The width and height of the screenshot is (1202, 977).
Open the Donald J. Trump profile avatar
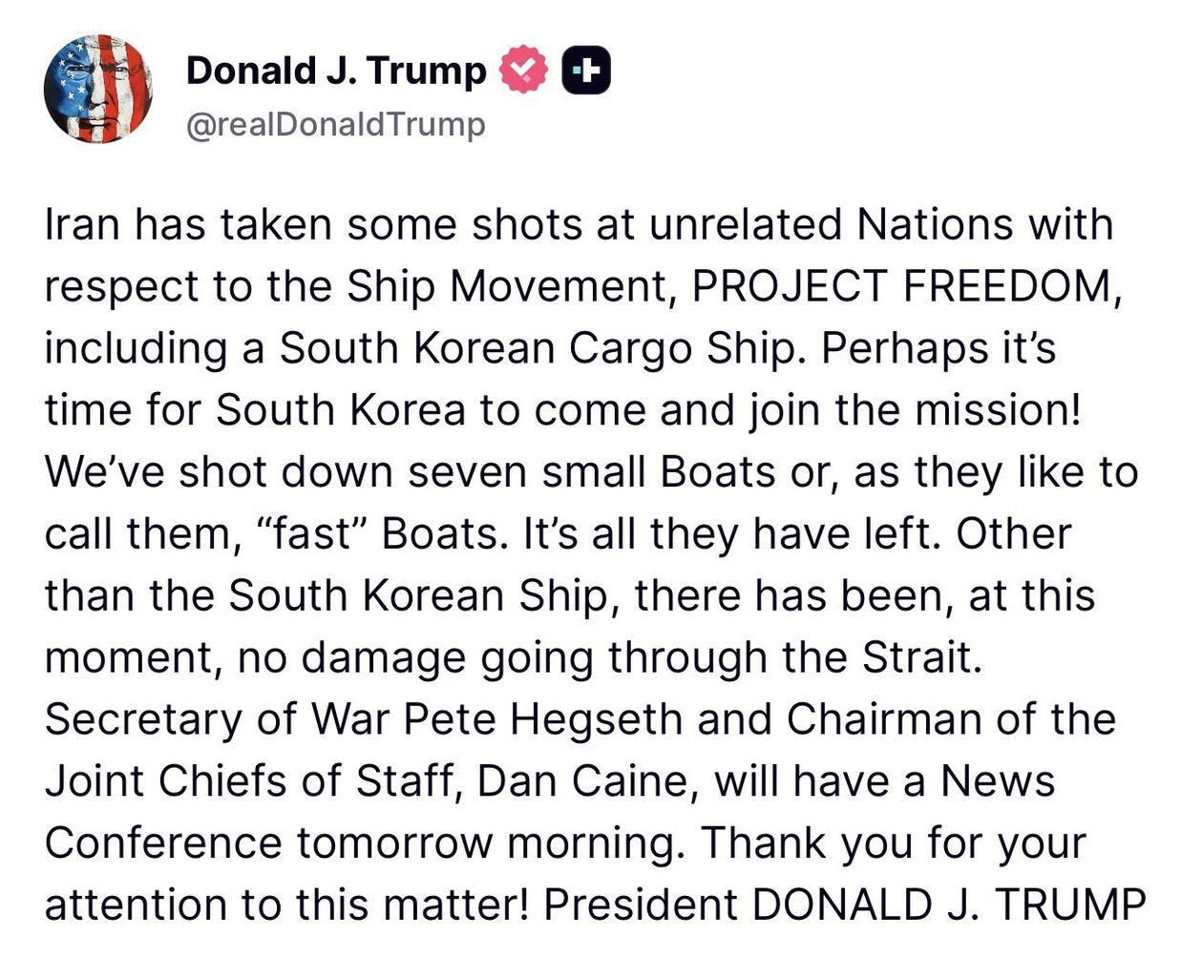[x=98, y=89]
